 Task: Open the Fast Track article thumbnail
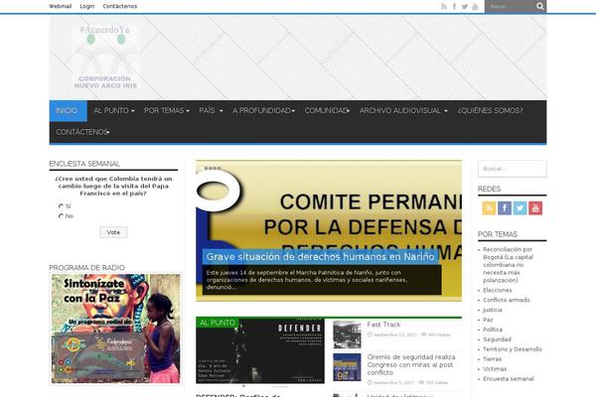pyautogui.click(x=347, y=334)
